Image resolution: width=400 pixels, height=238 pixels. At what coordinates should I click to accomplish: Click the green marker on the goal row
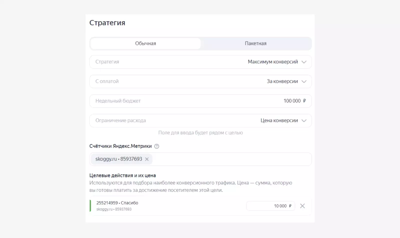click(x=91, y=205)
